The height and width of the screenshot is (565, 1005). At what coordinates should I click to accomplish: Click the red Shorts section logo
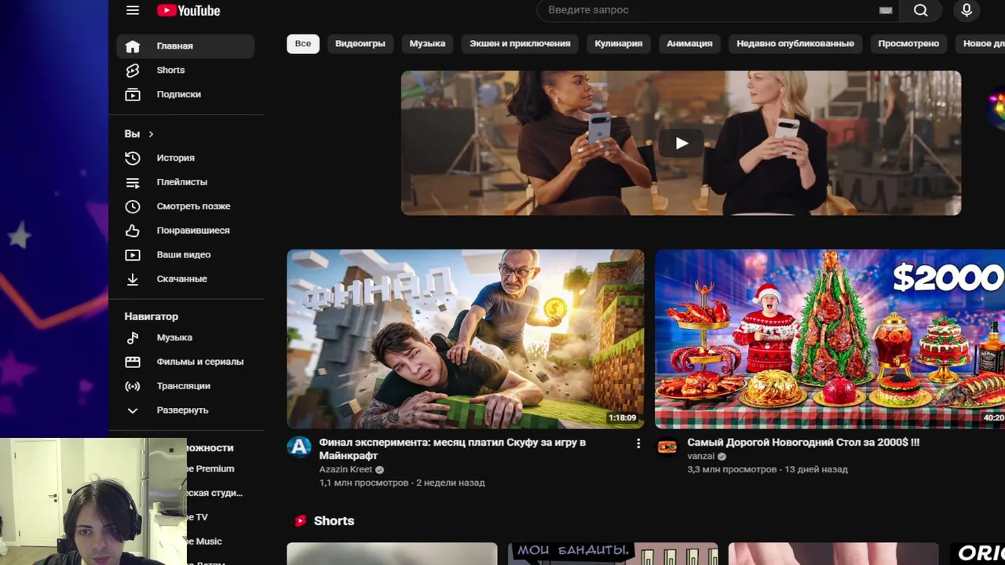(300, 521)
